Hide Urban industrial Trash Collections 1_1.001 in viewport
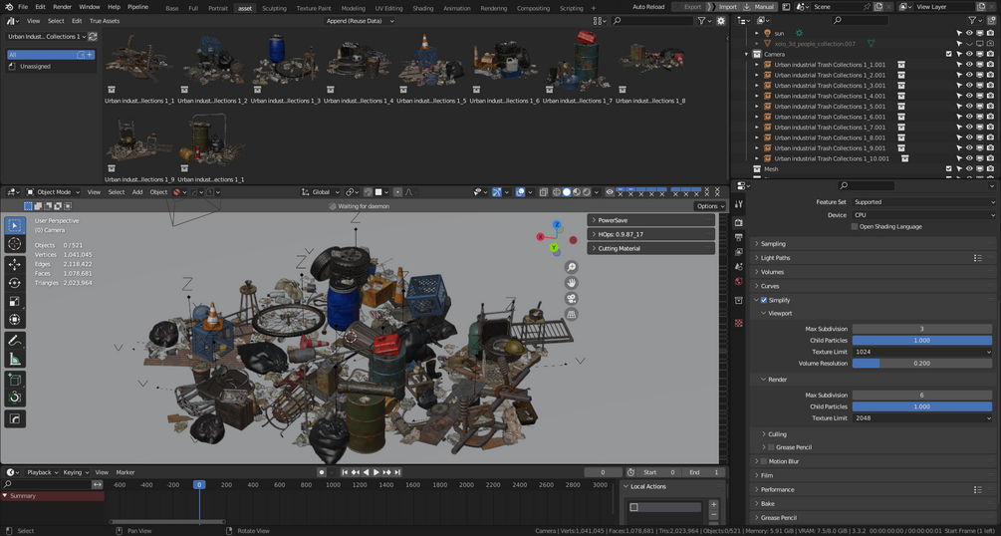The image size is (1001, 536). 969,65
